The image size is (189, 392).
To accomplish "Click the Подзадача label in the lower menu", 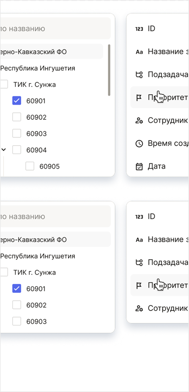I will pyautogui.click(x=168, y=262).
